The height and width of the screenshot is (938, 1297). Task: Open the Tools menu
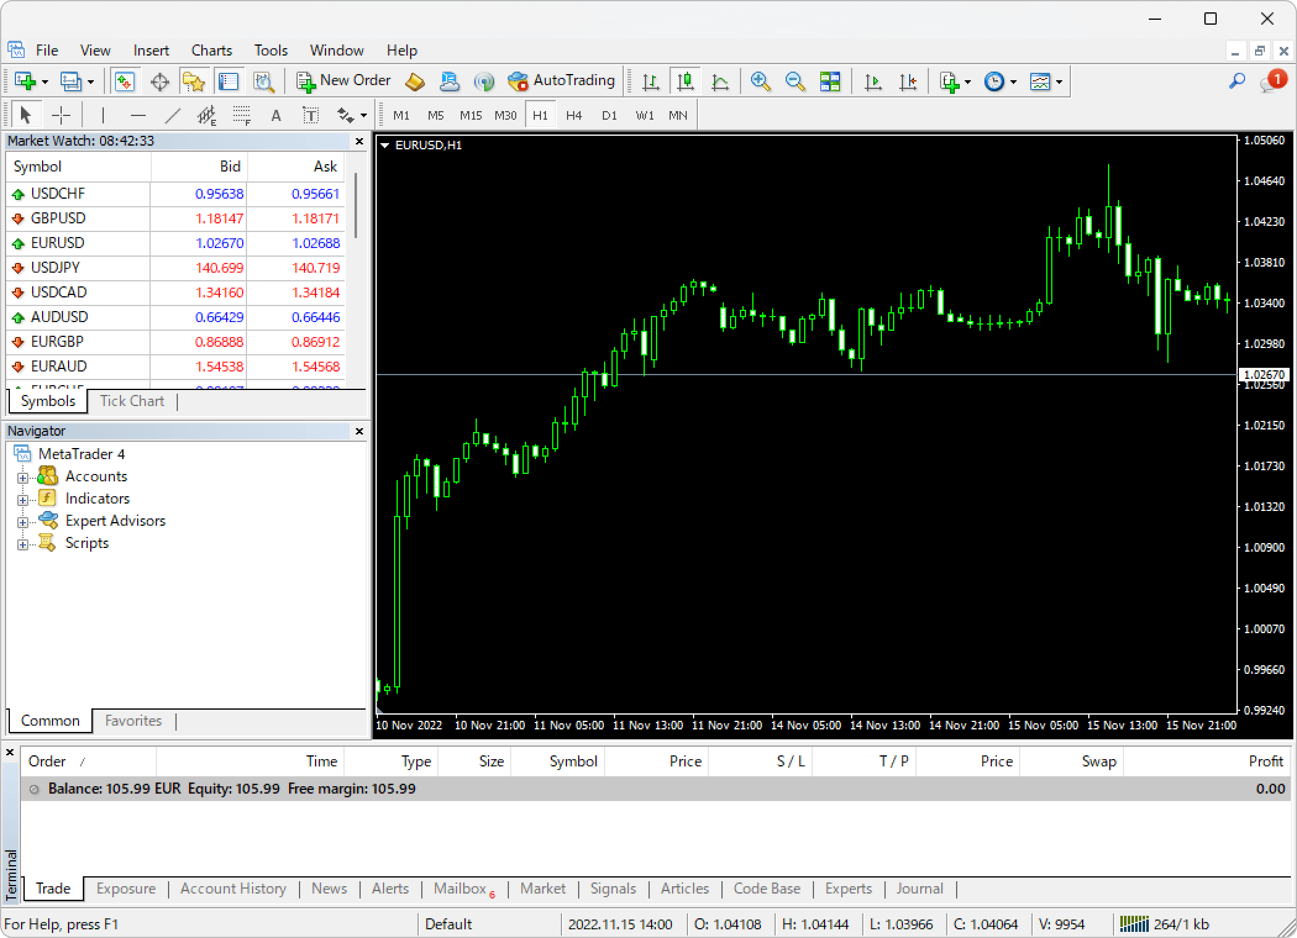(x=271, y=51)
